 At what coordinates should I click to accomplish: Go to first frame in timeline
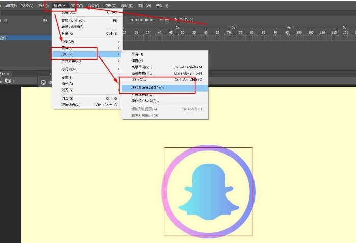coord(131,20)
